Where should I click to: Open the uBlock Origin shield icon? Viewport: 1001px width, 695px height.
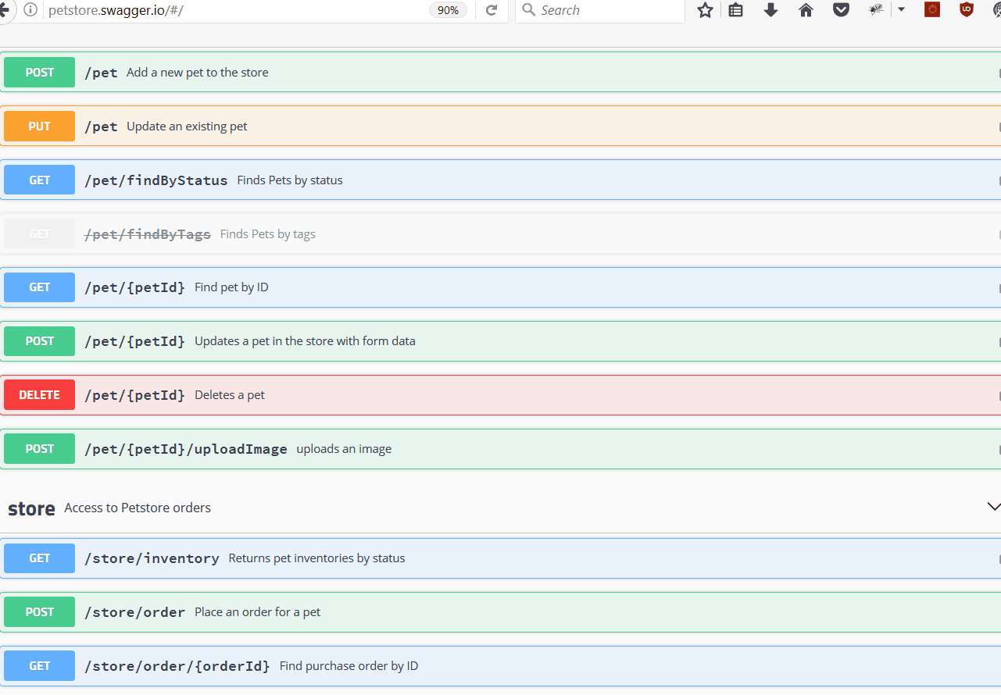pyautogui.click(x=966, y=11)
